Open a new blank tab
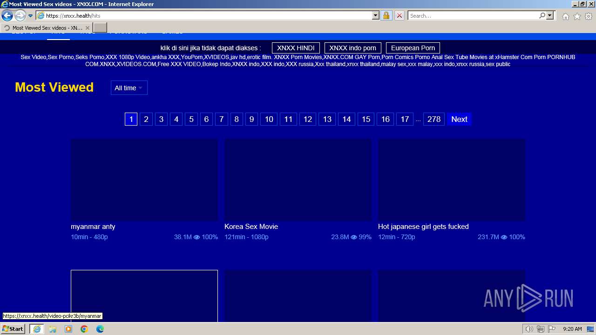The width and height of the screenshot is (596, 335). click(x=100, y=28)
